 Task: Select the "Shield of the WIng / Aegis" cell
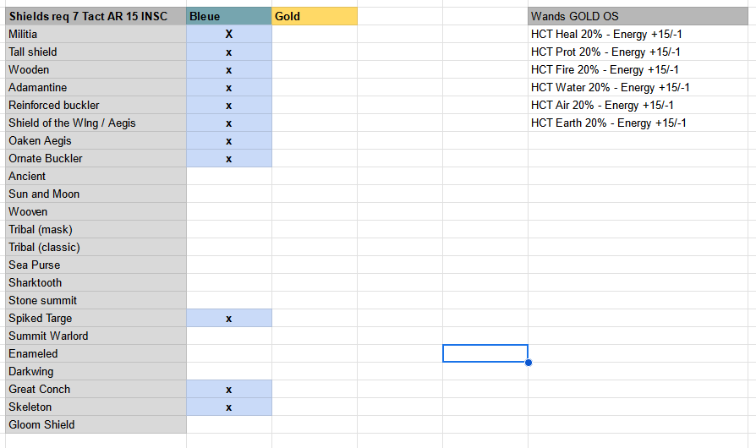[93, 123]
